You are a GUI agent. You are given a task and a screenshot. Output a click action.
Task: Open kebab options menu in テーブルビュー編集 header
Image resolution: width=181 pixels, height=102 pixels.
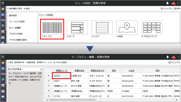178,57
